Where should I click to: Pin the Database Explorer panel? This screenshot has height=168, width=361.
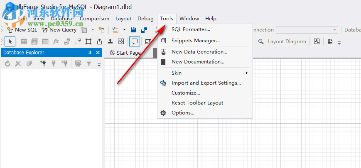90,53
